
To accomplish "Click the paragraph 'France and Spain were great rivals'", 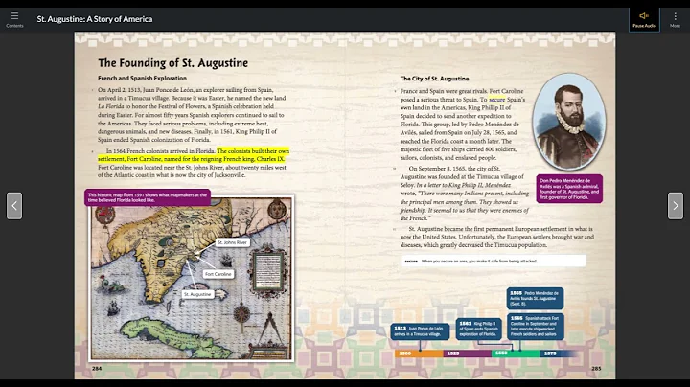I will coord(463,124).
